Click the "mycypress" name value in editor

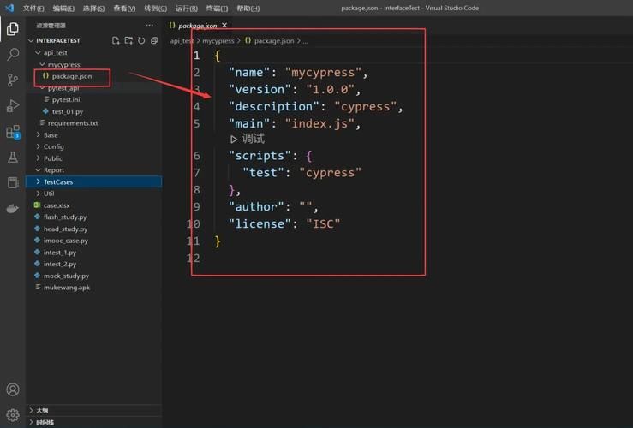pos(323,73)
